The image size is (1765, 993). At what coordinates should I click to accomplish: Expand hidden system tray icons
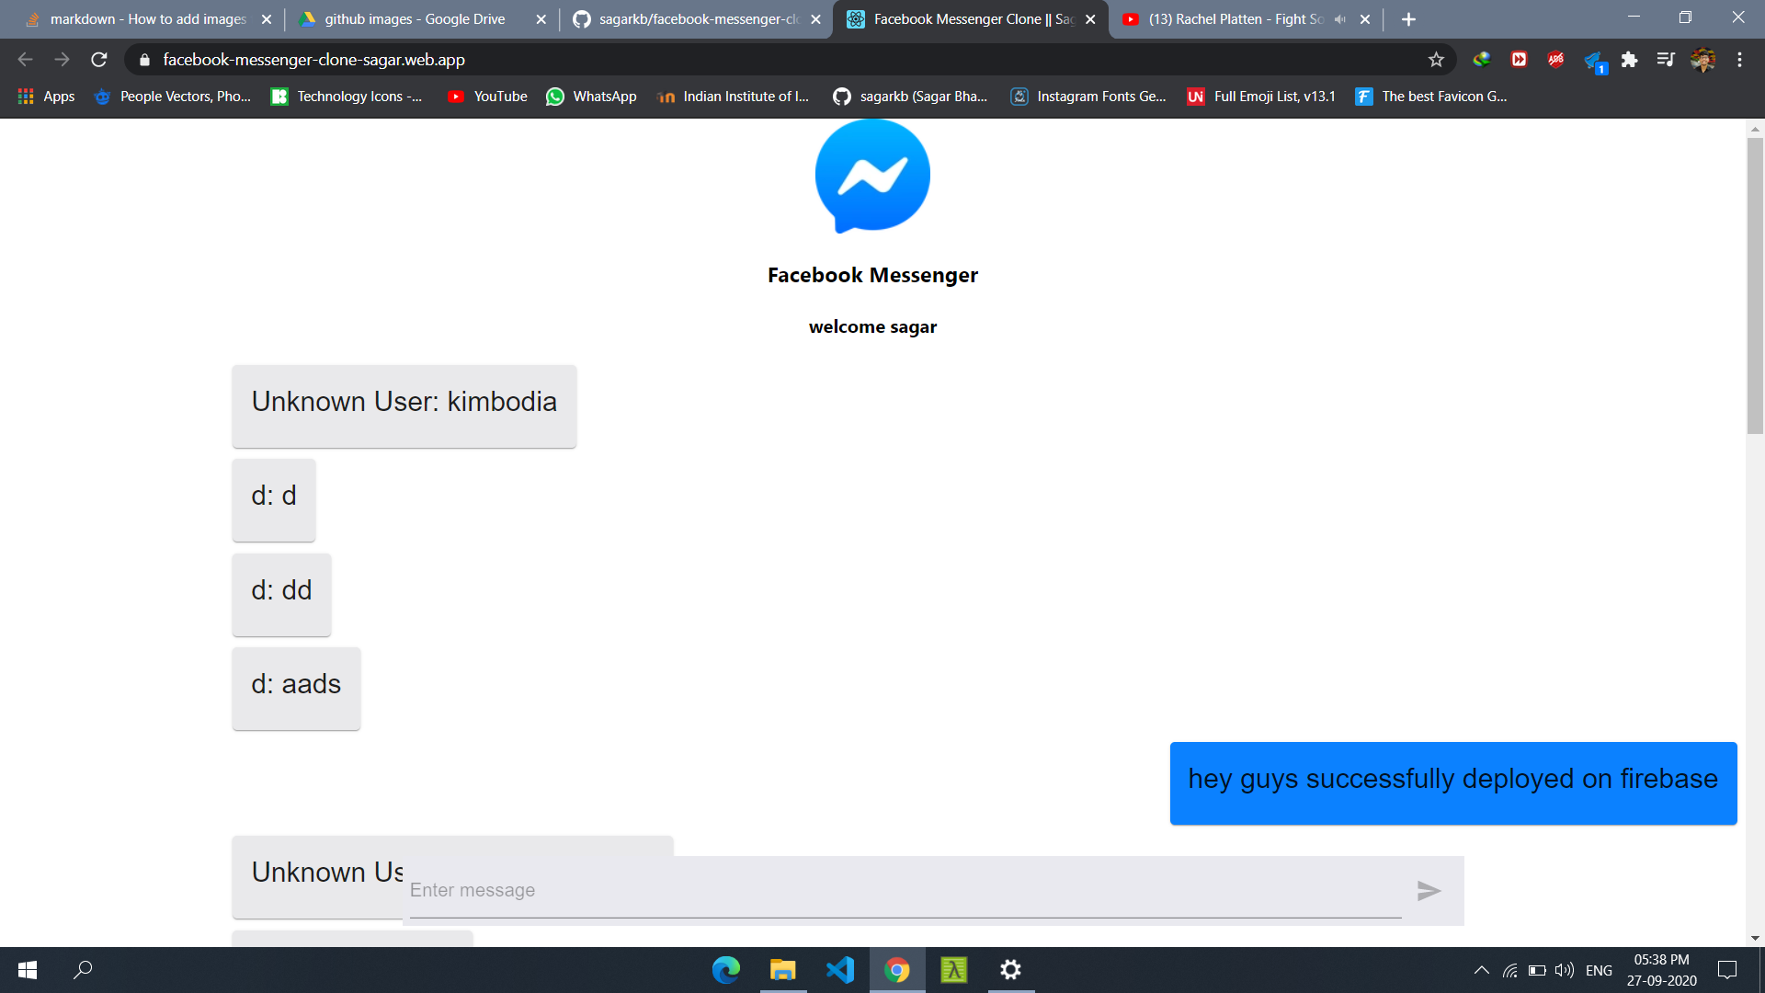click(x=1481, y=970)
